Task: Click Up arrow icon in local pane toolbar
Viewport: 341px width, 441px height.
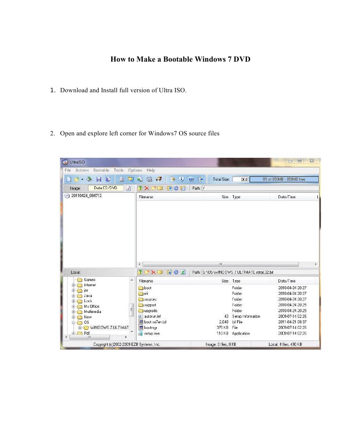Action: pos(140,272)
